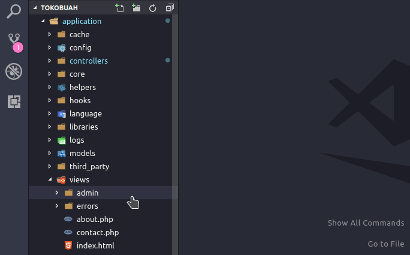Click the application folder icon

click(54, 21)
